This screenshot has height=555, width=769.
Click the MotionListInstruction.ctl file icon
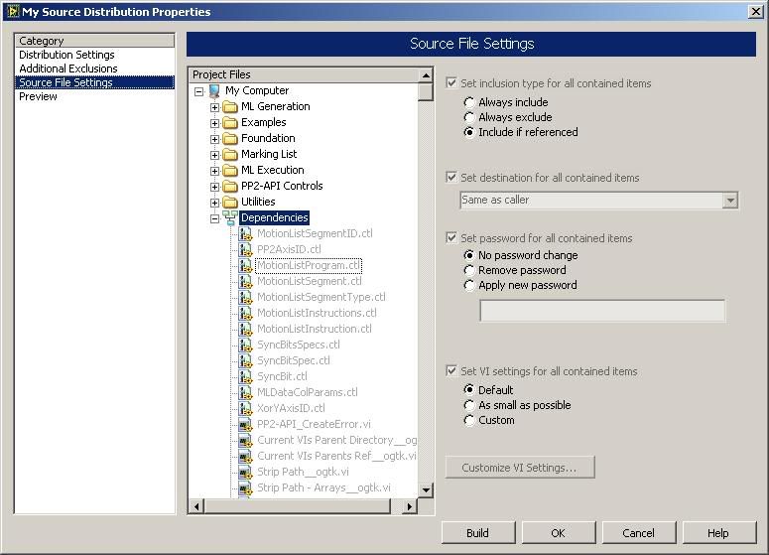tap(245, 329)
